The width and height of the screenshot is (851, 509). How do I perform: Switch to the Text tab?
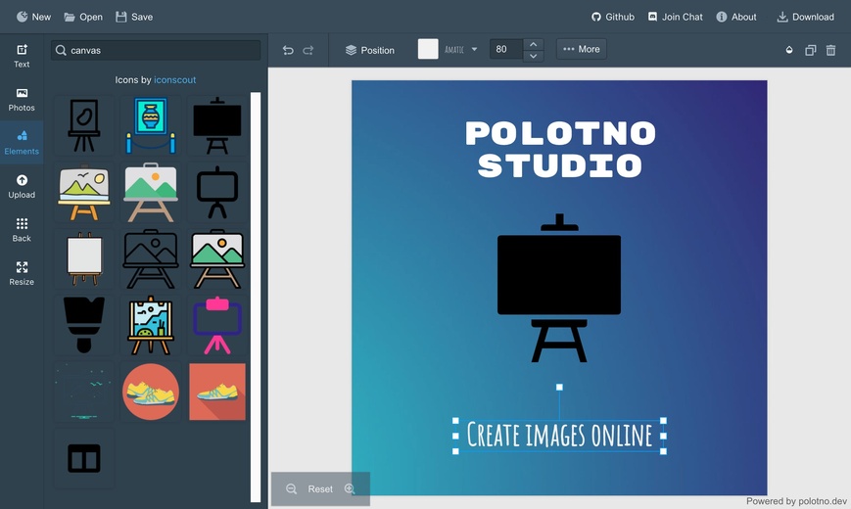(x=22, y=56)
